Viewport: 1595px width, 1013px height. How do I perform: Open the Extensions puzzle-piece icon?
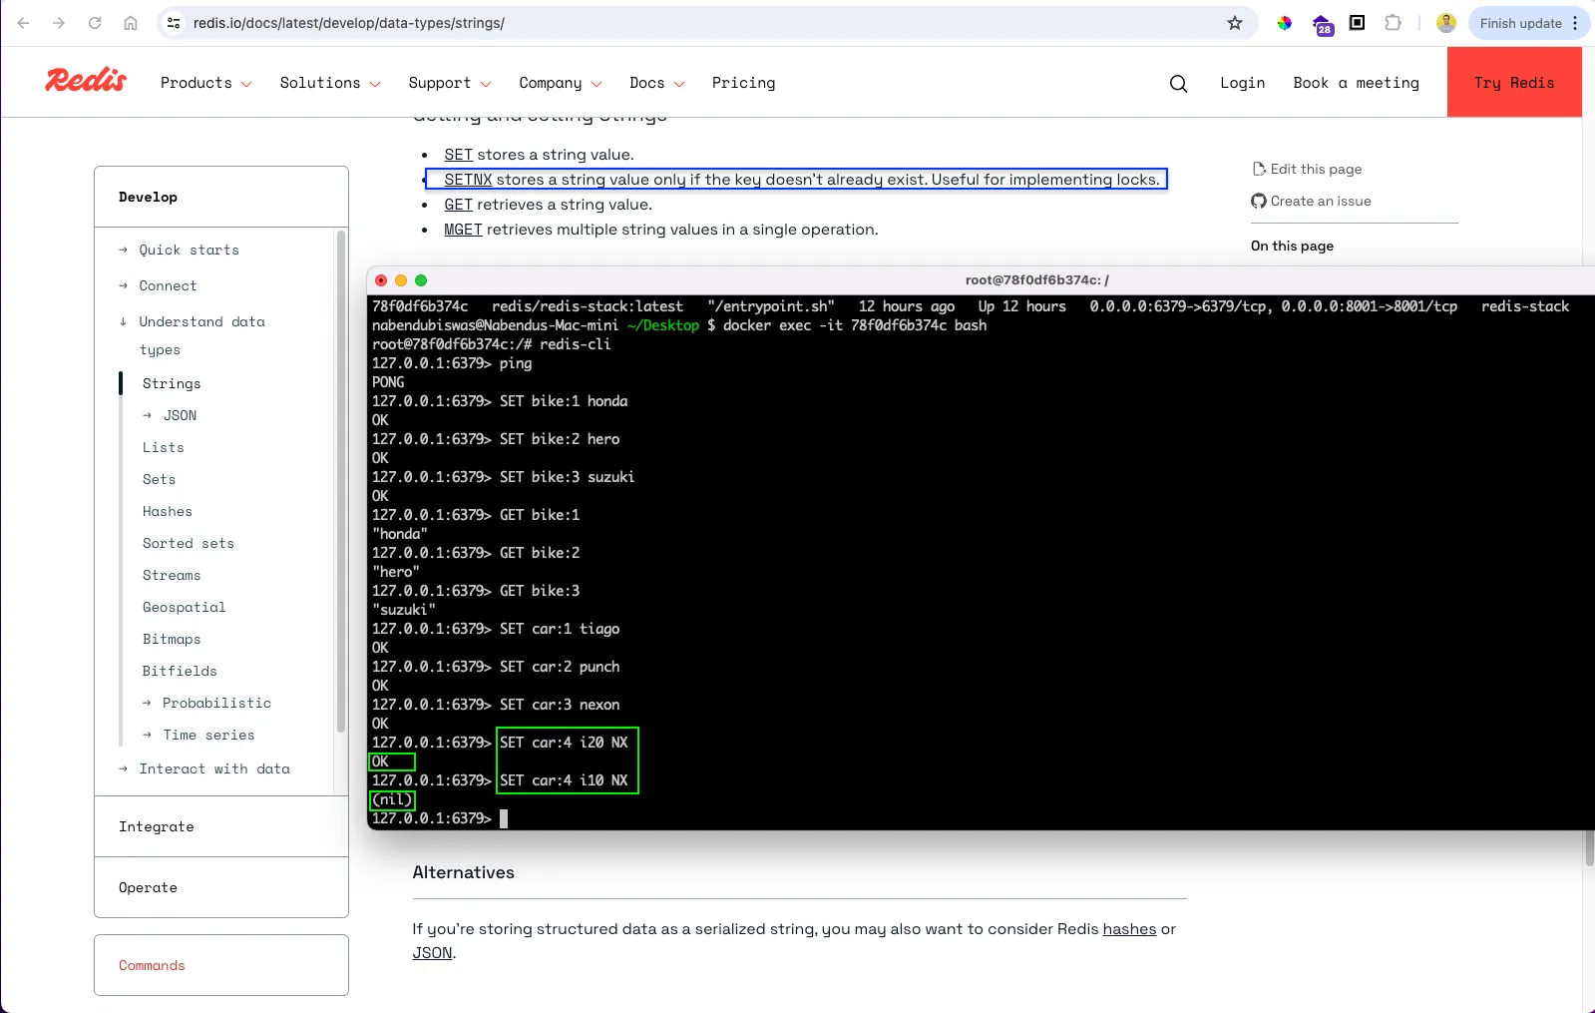click(1394, 23)
